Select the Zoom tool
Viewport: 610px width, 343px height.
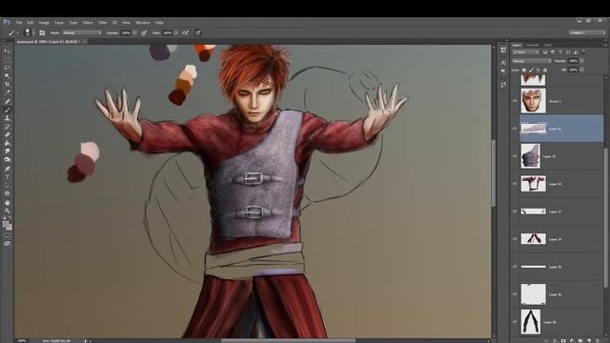pyautogui.click(x=7, y=211)
